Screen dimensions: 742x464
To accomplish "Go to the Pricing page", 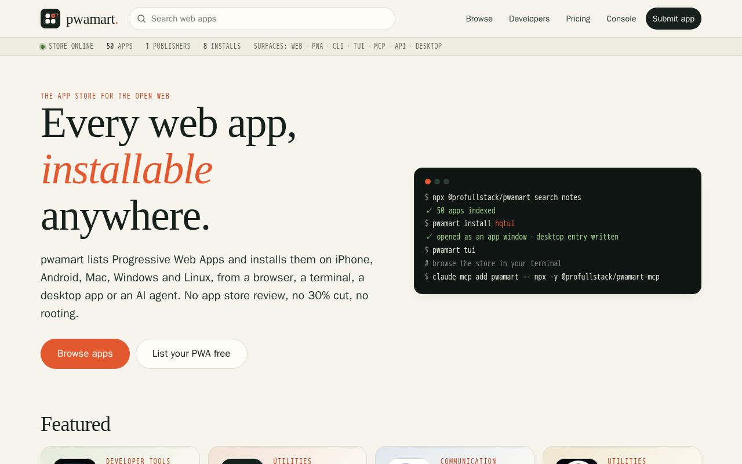I will pyautogui.click(x=578, y=19).
